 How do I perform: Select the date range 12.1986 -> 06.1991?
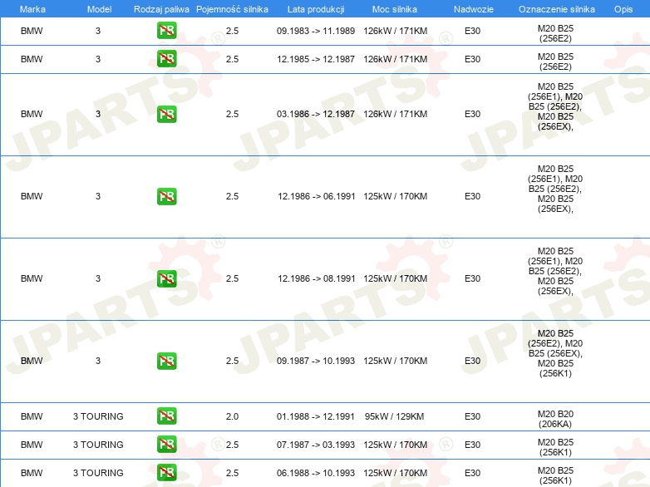point(317,196)
